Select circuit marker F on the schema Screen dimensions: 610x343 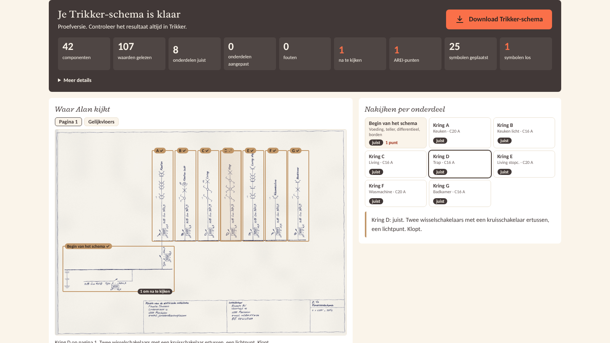point(273,151)
